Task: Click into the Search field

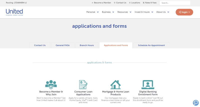Action: tap(175, 3)
